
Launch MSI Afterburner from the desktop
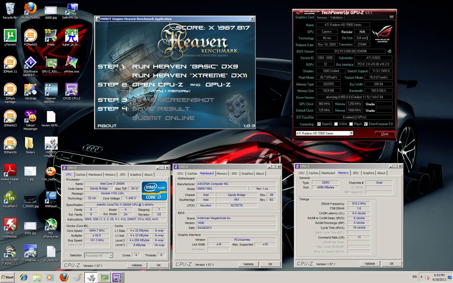click(51, 228)
